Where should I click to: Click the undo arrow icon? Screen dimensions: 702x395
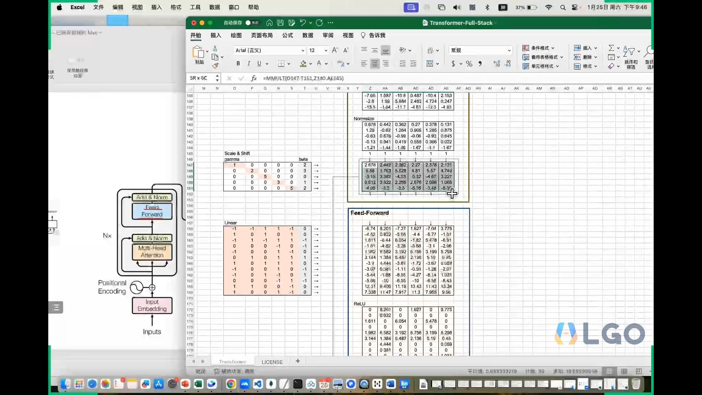303,23
